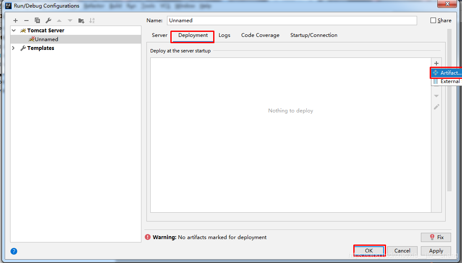
Task: Switch to the Deployment tab
Action: point(193,35)
